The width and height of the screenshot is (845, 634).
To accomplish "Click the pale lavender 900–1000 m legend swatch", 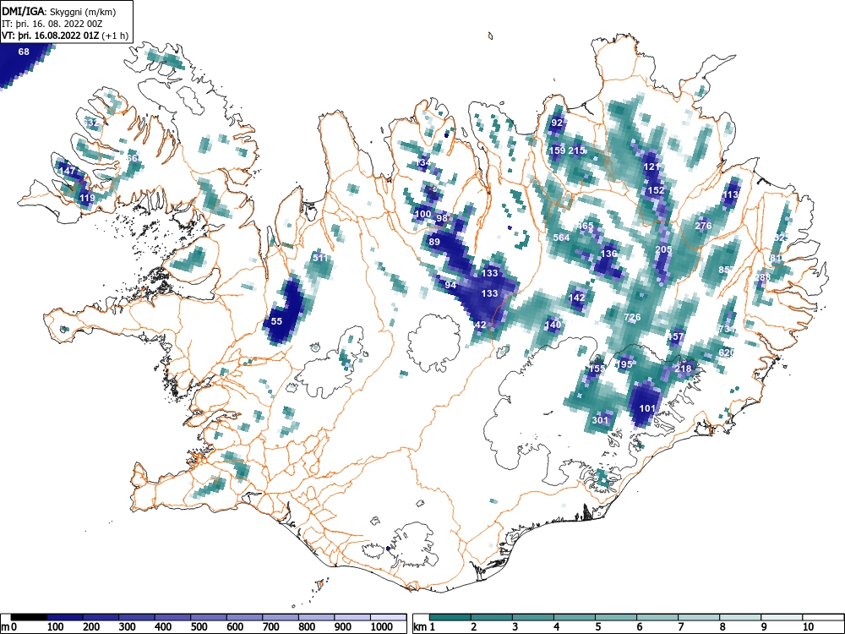I will pos(352,617).
